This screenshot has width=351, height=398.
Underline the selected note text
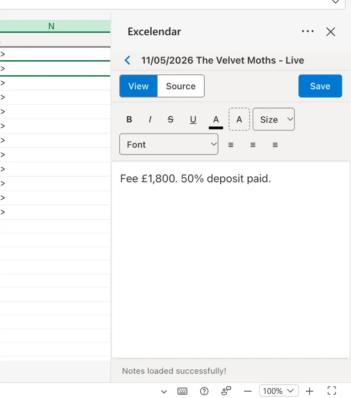193,119
